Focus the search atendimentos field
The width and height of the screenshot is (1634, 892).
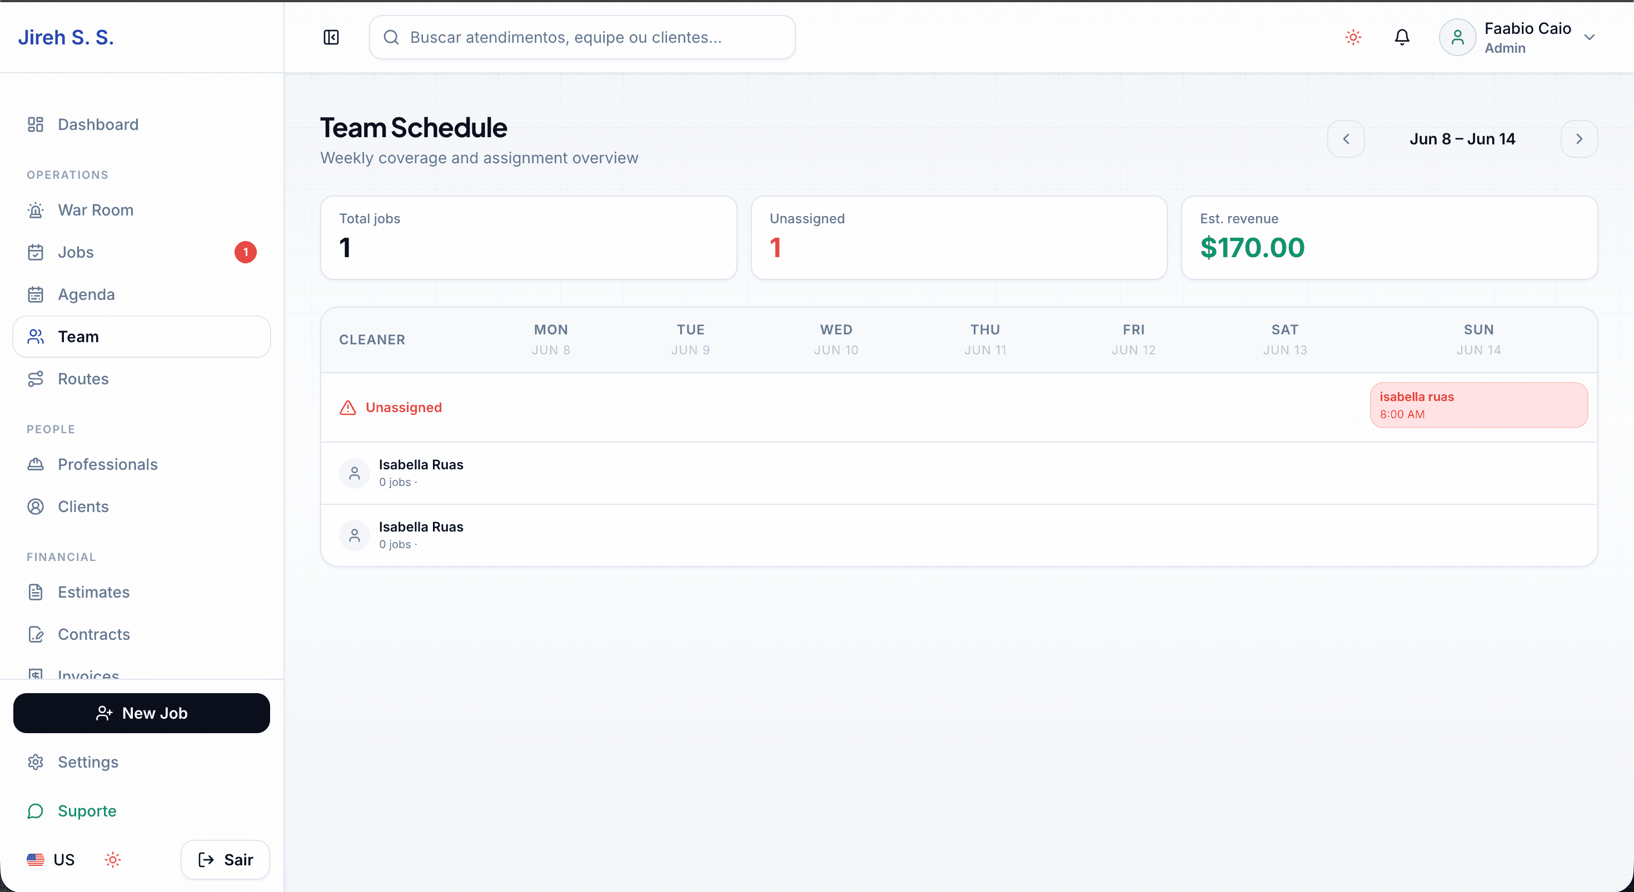point(582,37)
